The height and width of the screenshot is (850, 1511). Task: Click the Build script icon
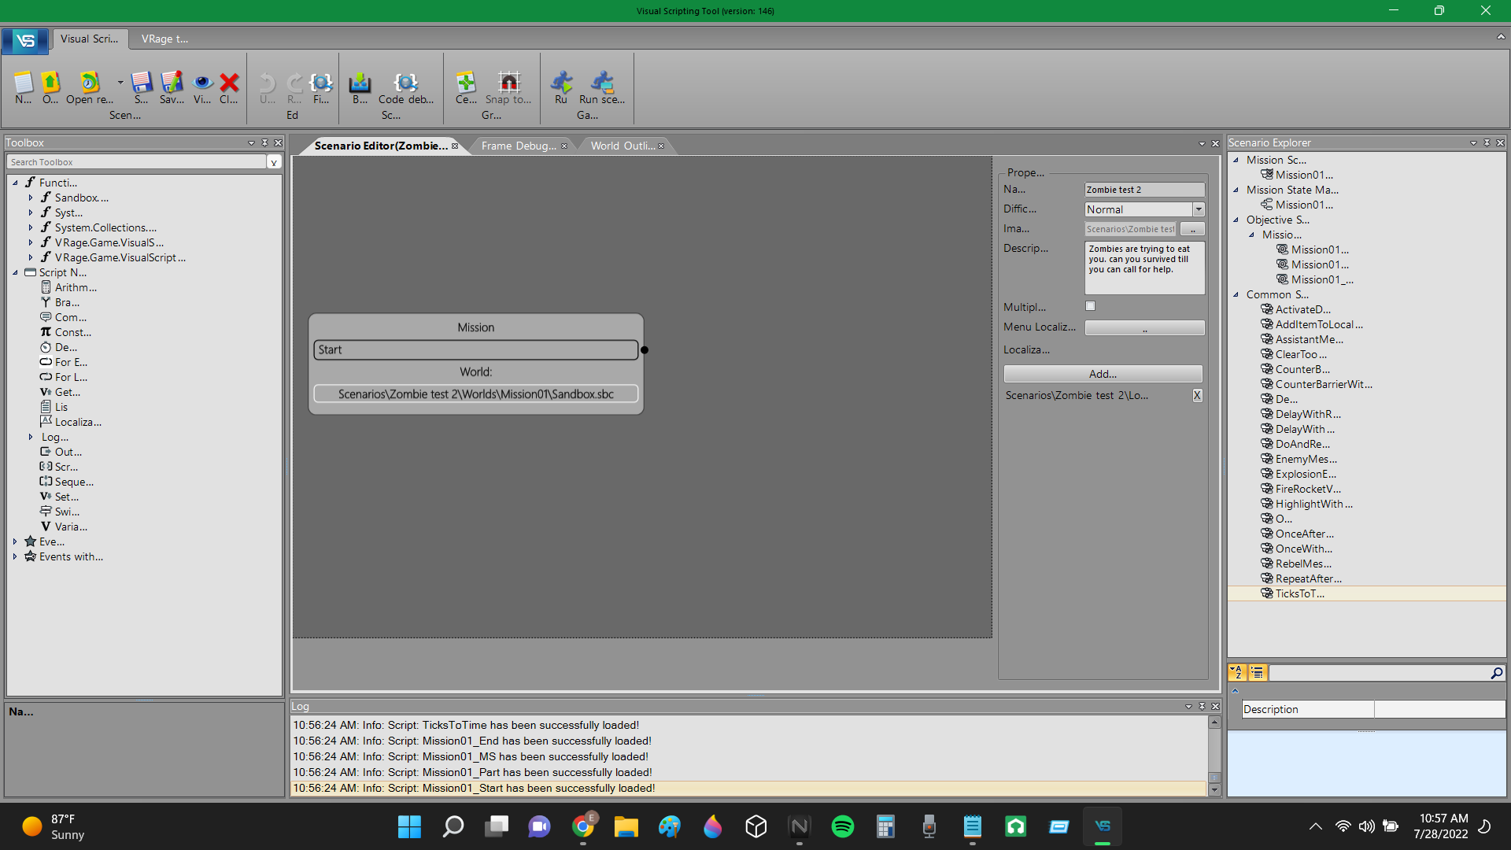pyautogui.click(x=360, y=83)
